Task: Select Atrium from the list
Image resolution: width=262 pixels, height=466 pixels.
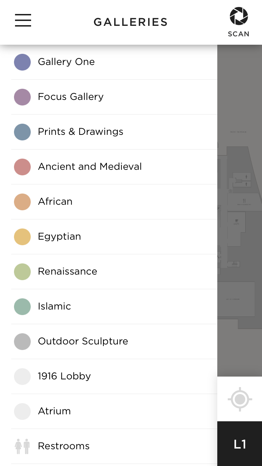Action: 114,412
